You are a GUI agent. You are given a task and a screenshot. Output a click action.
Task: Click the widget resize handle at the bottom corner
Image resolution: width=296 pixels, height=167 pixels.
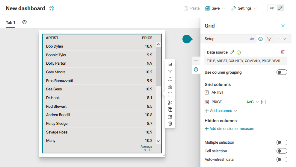[x=164, y=155]
